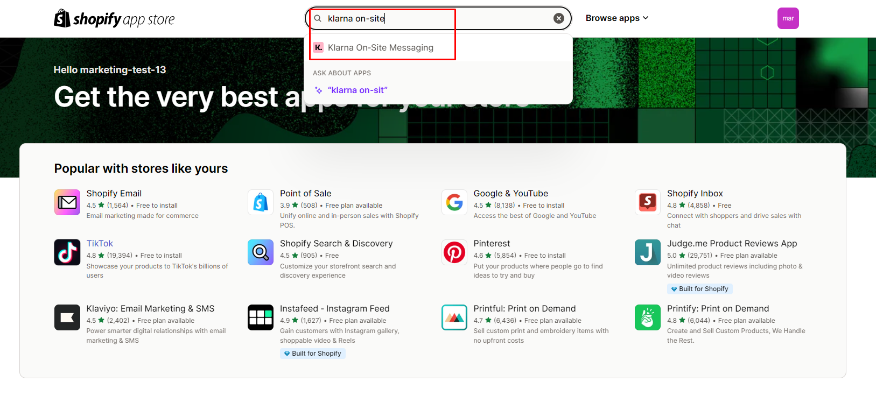Viewport: 876px width, 396px height.
Task: Click "Connect with shoppers and drive sales" description
Action: pyautogui.click(x=734, y=221)
